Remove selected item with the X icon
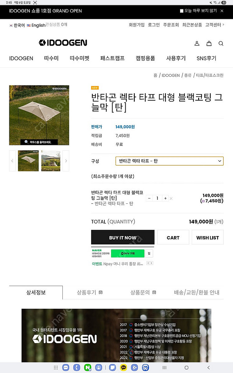 [x=171, y=198]
